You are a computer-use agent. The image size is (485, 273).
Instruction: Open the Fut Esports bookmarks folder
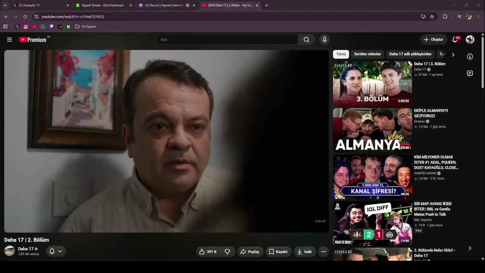point(86,27)
